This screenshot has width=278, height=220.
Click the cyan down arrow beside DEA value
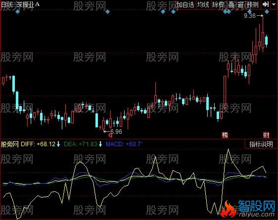(100, 144)
